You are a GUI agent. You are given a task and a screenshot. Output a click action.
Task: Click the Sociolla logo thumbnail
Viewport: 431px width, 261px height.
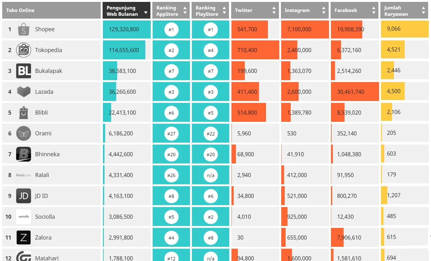[x=23, y=217]
